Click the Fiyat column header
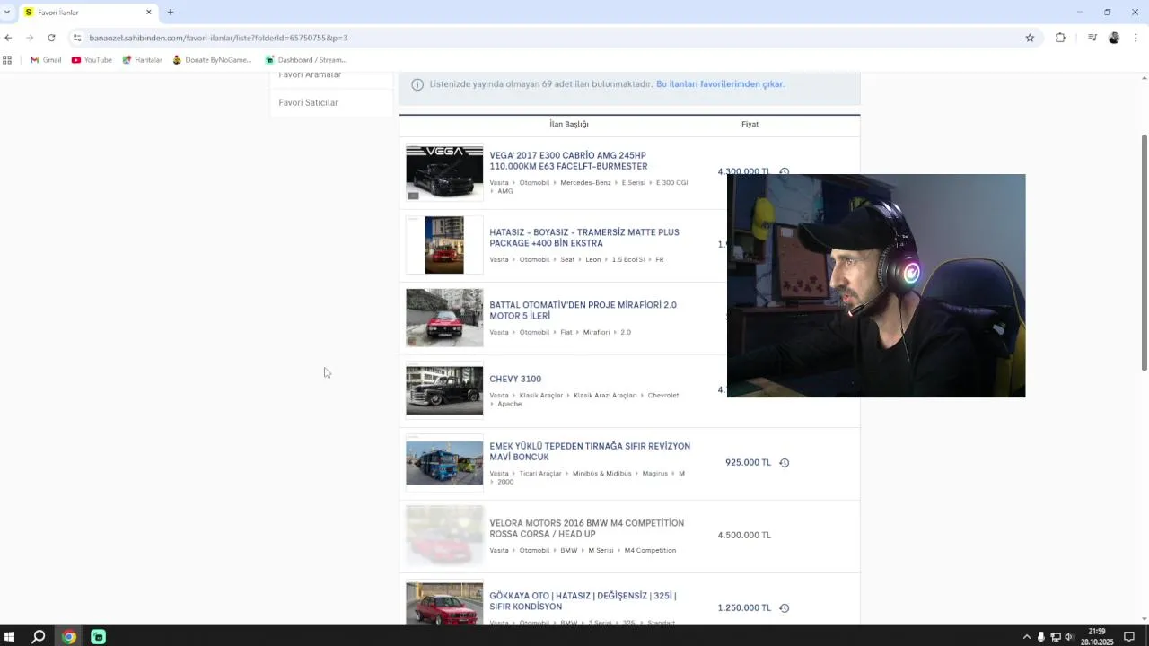The height and width of the screenshot is (646, 1149). click(x=750, y=124)
